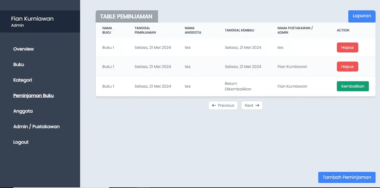
Task: Click the Tanggal Kembali column header
Action: [x=239, y=30]
